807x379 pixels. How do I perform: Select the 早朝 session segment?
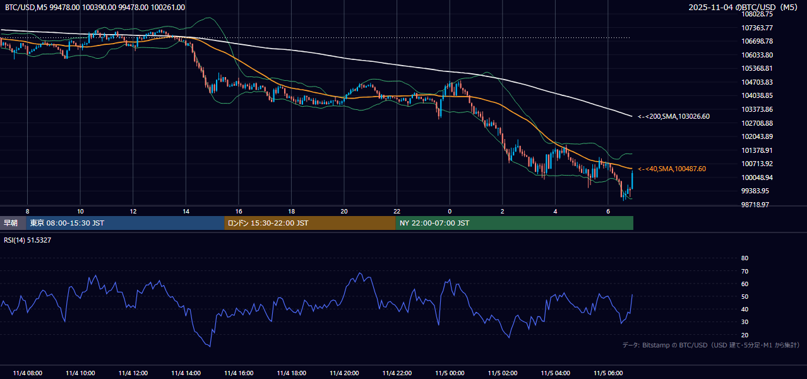click(13, 223)
